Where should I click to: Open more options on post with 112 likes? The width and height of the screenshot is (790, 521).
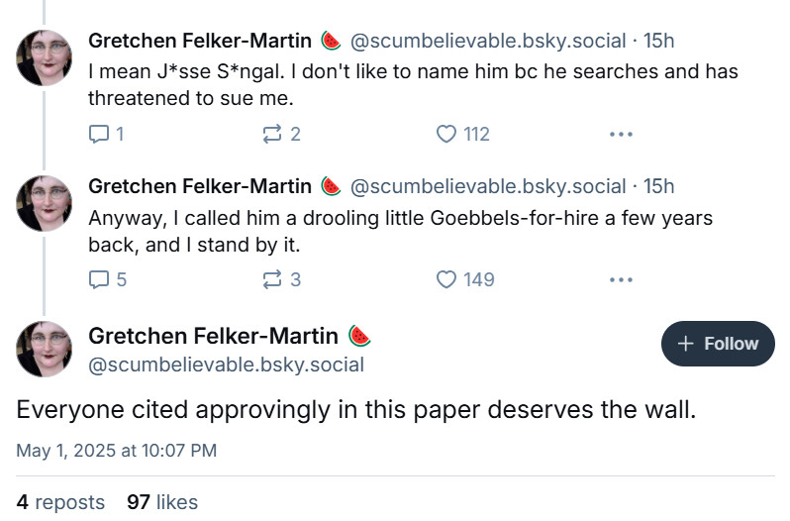(x=621, y=134)
